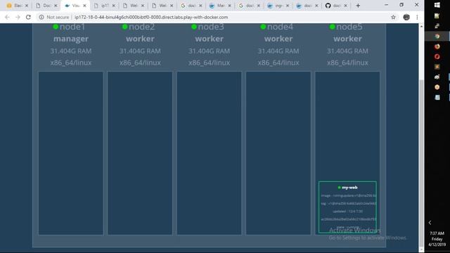Click the 'manager' role label
450x253 pixels.
coord(71,39)
